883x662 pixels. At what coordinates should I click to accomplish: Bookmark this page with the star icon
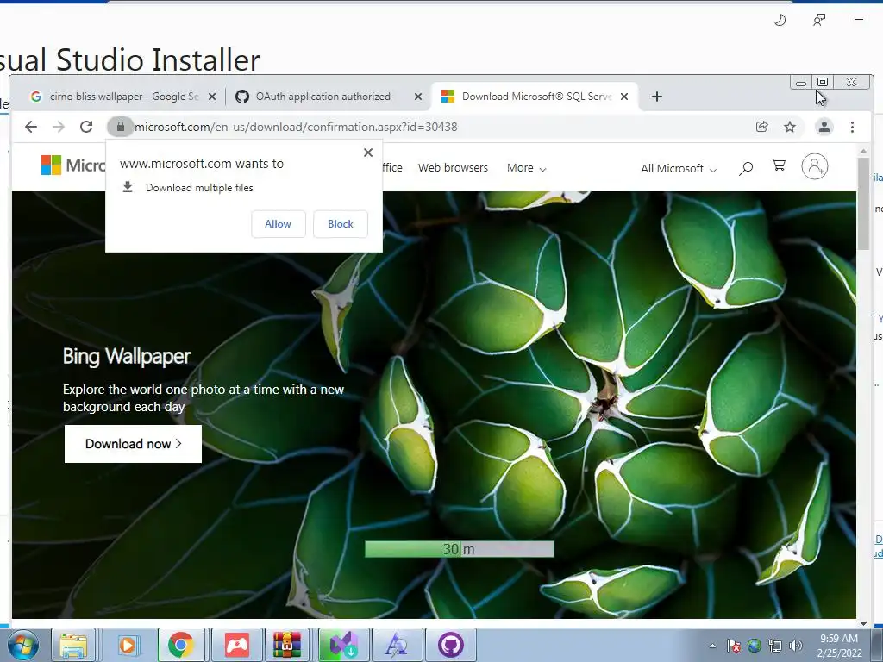pyautogui.click(x=790, y=128)
